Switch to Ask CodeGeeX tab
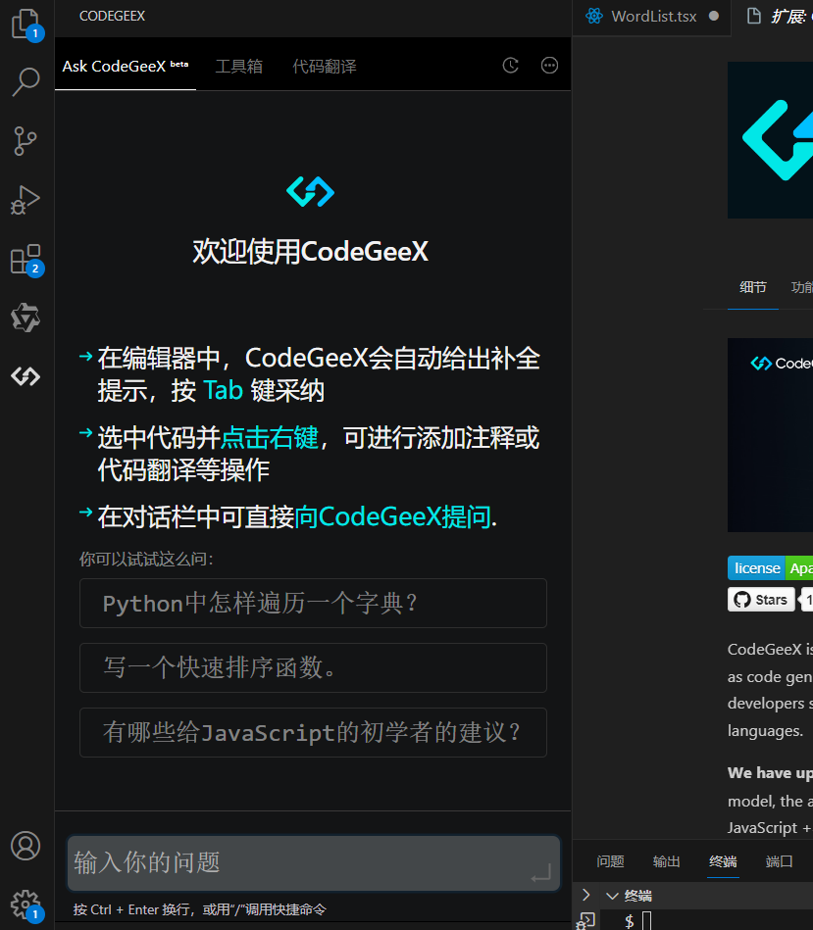 point(126,66)
